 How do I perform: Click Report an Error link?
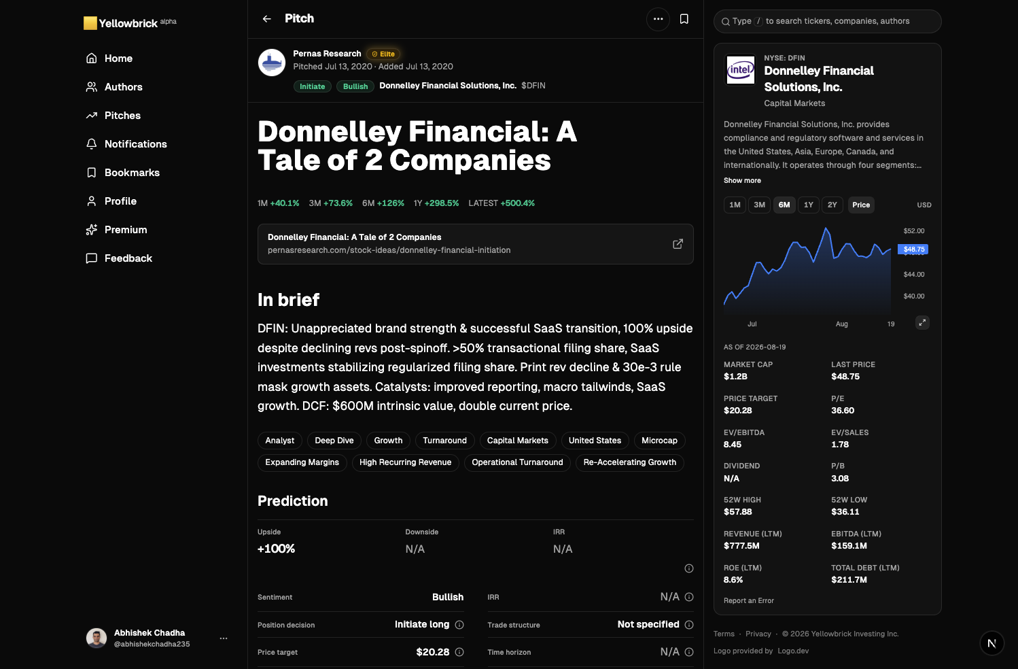coord(749,601)
